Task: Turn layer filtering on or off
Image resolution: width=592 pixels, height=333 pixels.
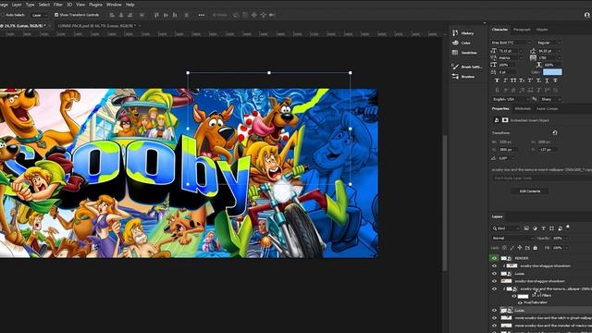Action: pos(568,227)
